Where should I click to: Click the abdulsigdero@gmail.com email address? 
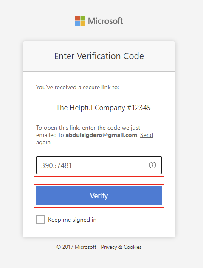(x=101, y=135)
